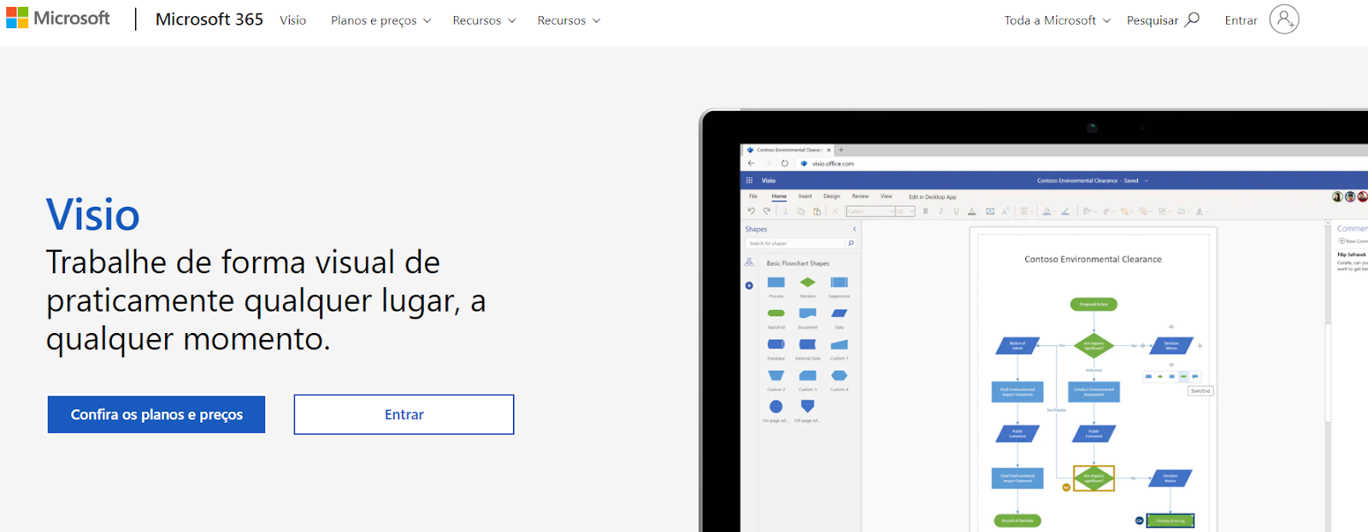1368x532 pixels.
Task: Click the text box icon in Visio ribbon
Action: click(990, 211)
